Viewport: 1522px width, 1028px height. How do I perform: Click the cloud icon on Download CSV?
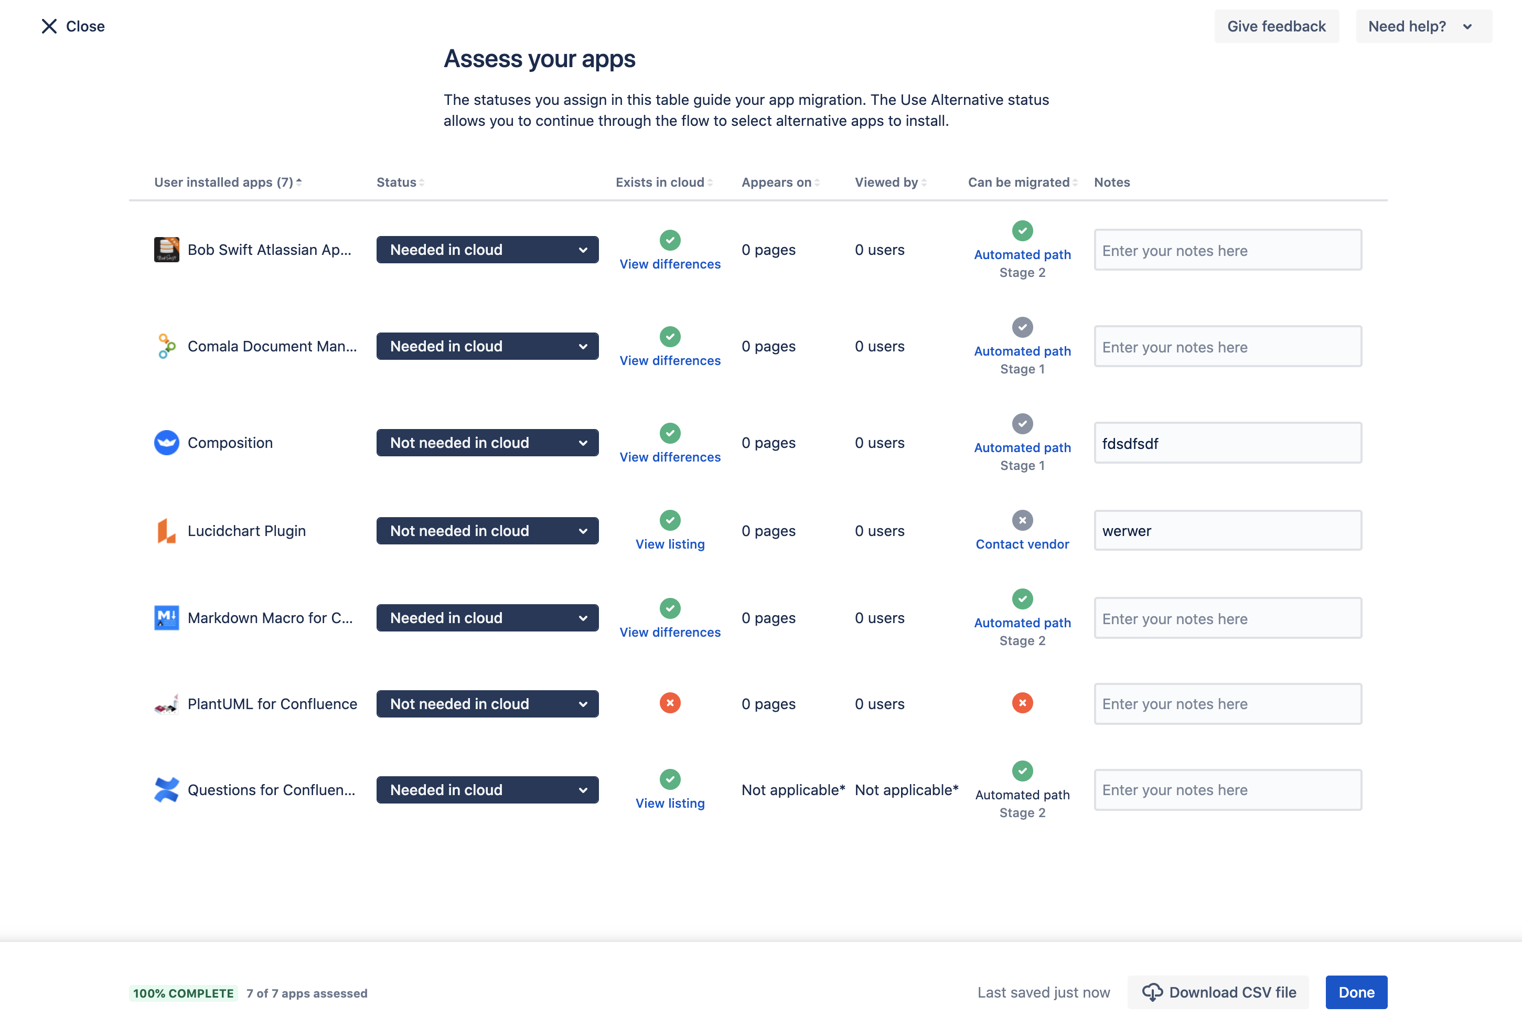(1152, 992)
